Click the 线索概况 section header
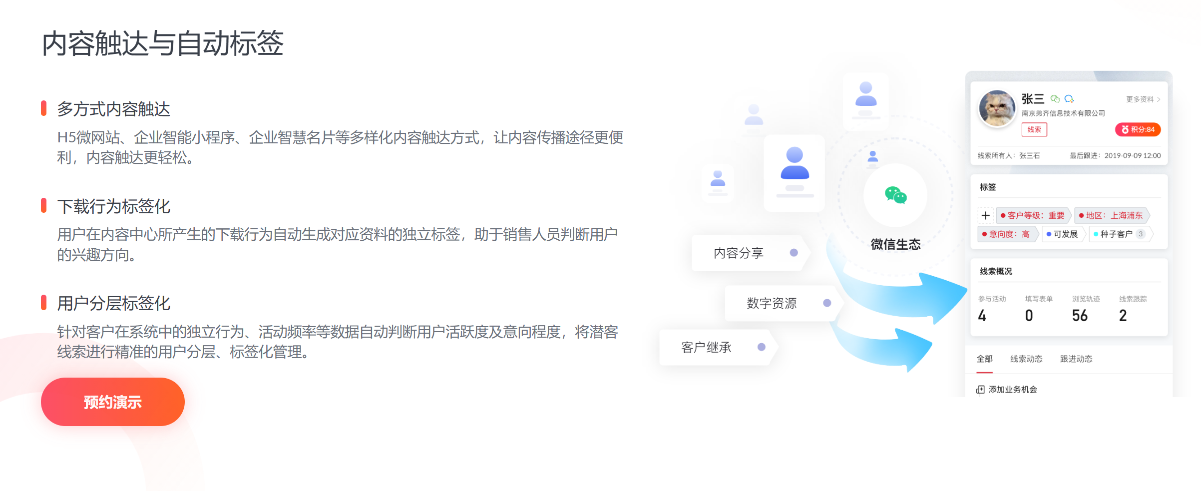This screenshot has height=491, width=1201. tap(996, 271)
